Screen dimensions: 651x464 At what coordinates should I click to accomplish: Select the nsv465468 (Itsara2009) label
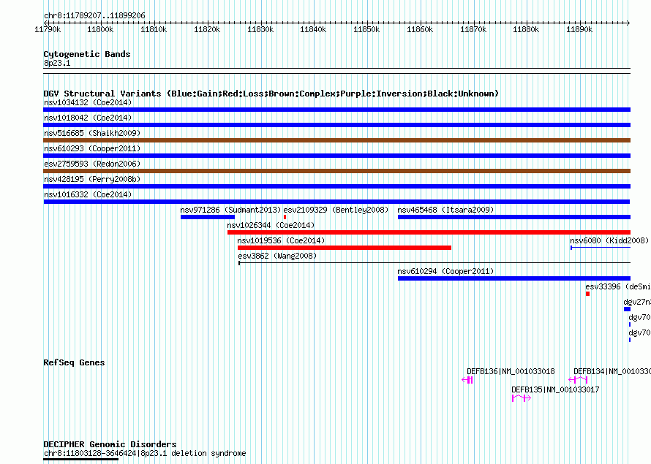[445, 210]
